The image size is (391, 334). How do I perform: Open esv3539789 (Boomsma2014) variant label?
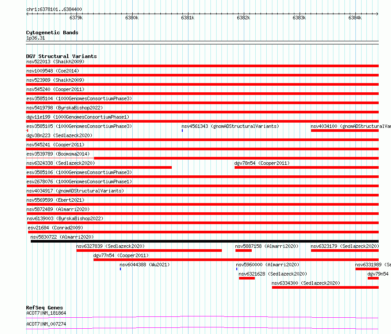[58, 154]
